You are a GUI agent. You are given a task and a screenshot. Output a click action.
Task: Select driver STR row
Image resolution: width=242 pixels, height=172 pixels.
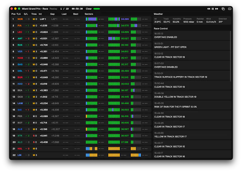tap(81, 136)
